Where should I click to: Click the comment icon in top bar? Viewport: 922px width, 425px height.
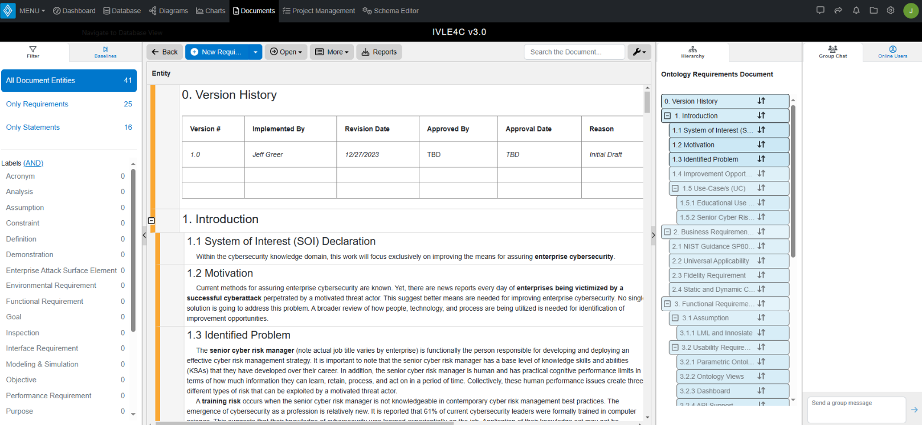click(820, 10)
